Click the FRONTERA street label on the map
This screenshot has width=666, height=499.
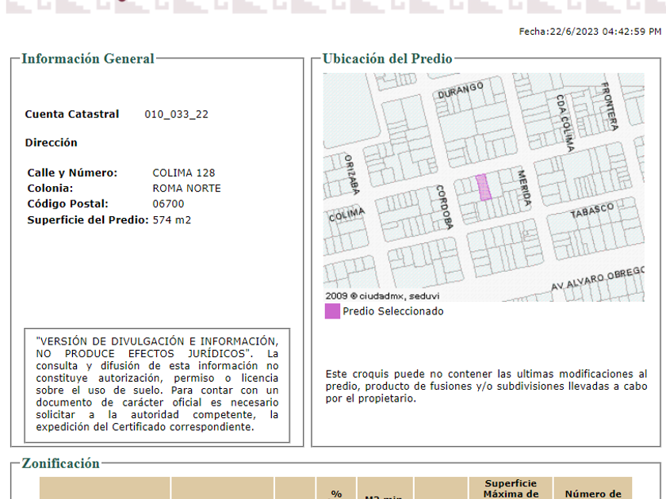pos(608,106)
